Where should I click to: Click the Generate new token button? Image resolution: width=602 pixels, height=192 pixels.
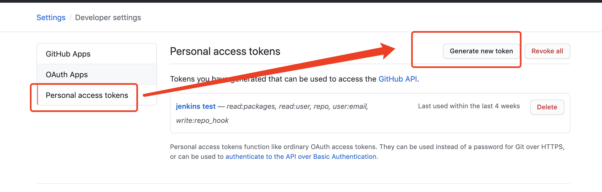(481, 51)
